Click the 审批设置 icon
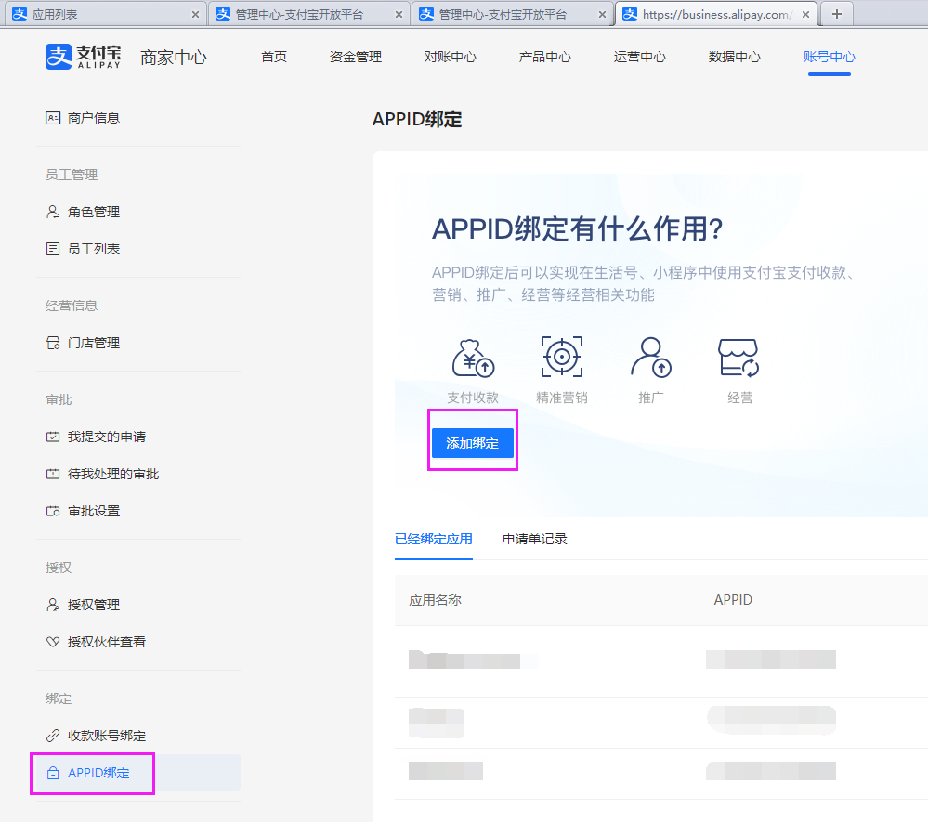Viewport: 928px width, 822px height. [x=53, y=511]
